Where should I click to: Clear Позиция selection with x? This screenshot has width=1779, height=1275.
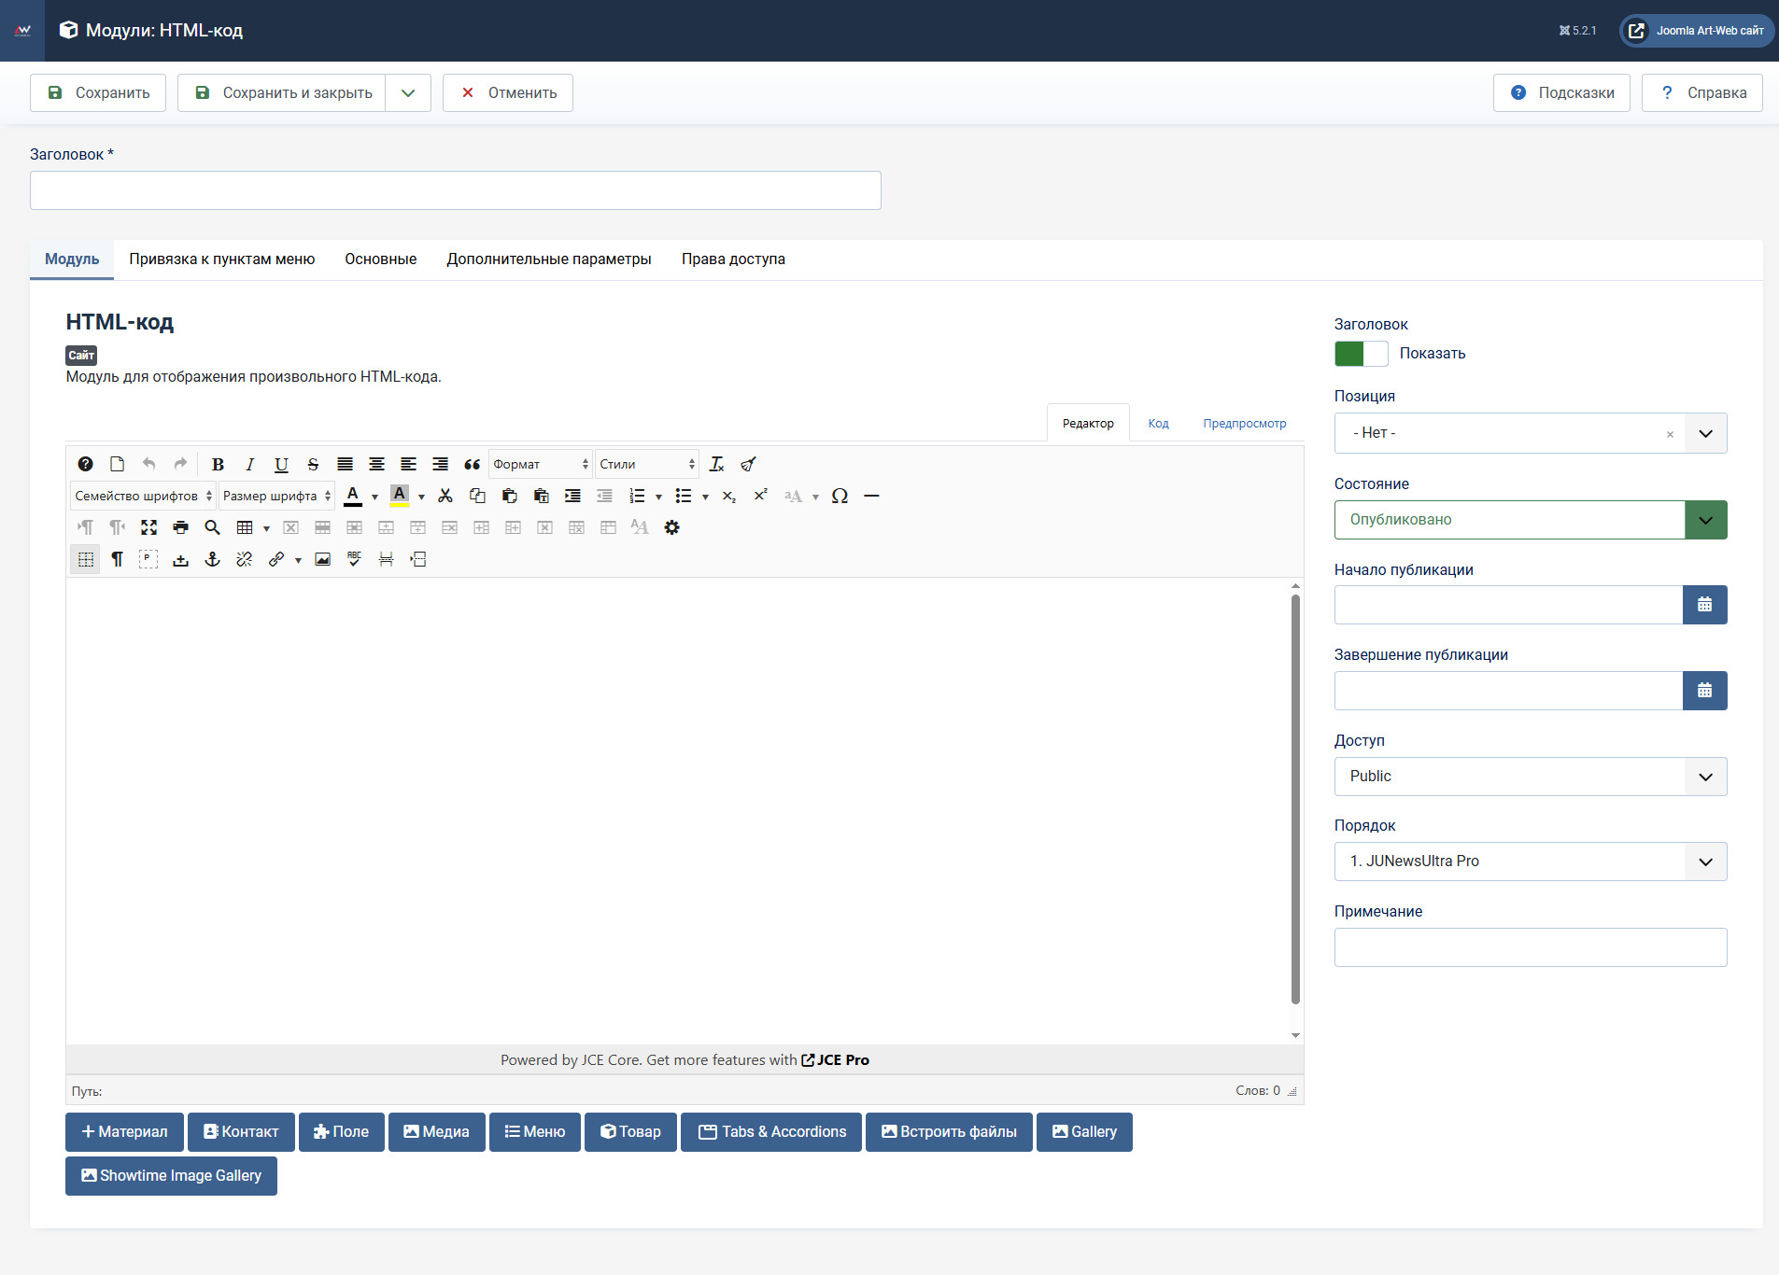point(1670,434)
